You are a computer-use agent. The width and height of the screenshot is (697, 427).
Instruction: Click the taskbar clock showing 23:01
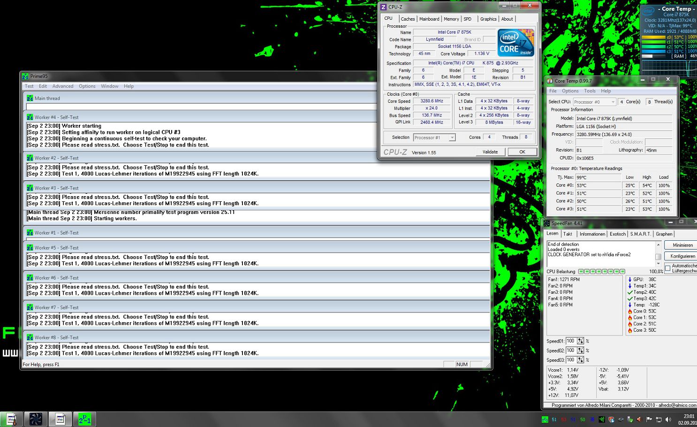(x=689, y=416)
